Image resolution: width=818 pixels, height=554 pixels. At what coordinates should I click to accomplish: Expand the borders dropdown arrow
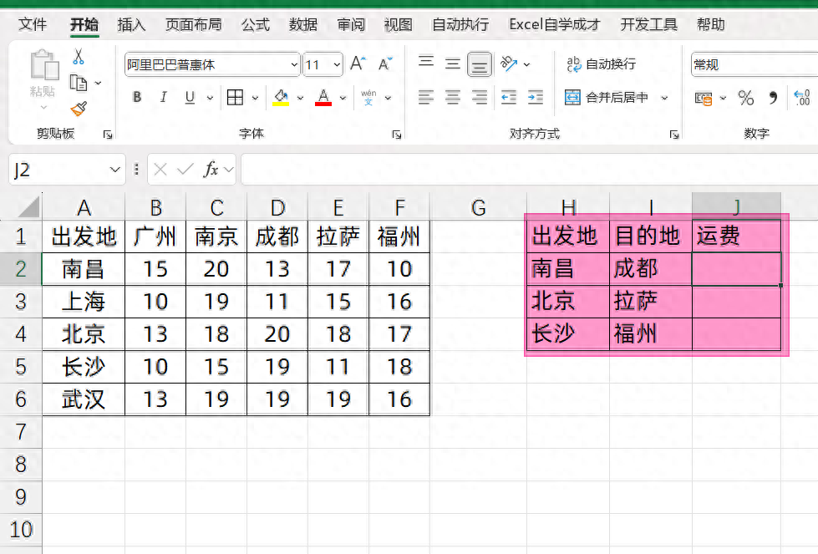click(x=255, y=98)
